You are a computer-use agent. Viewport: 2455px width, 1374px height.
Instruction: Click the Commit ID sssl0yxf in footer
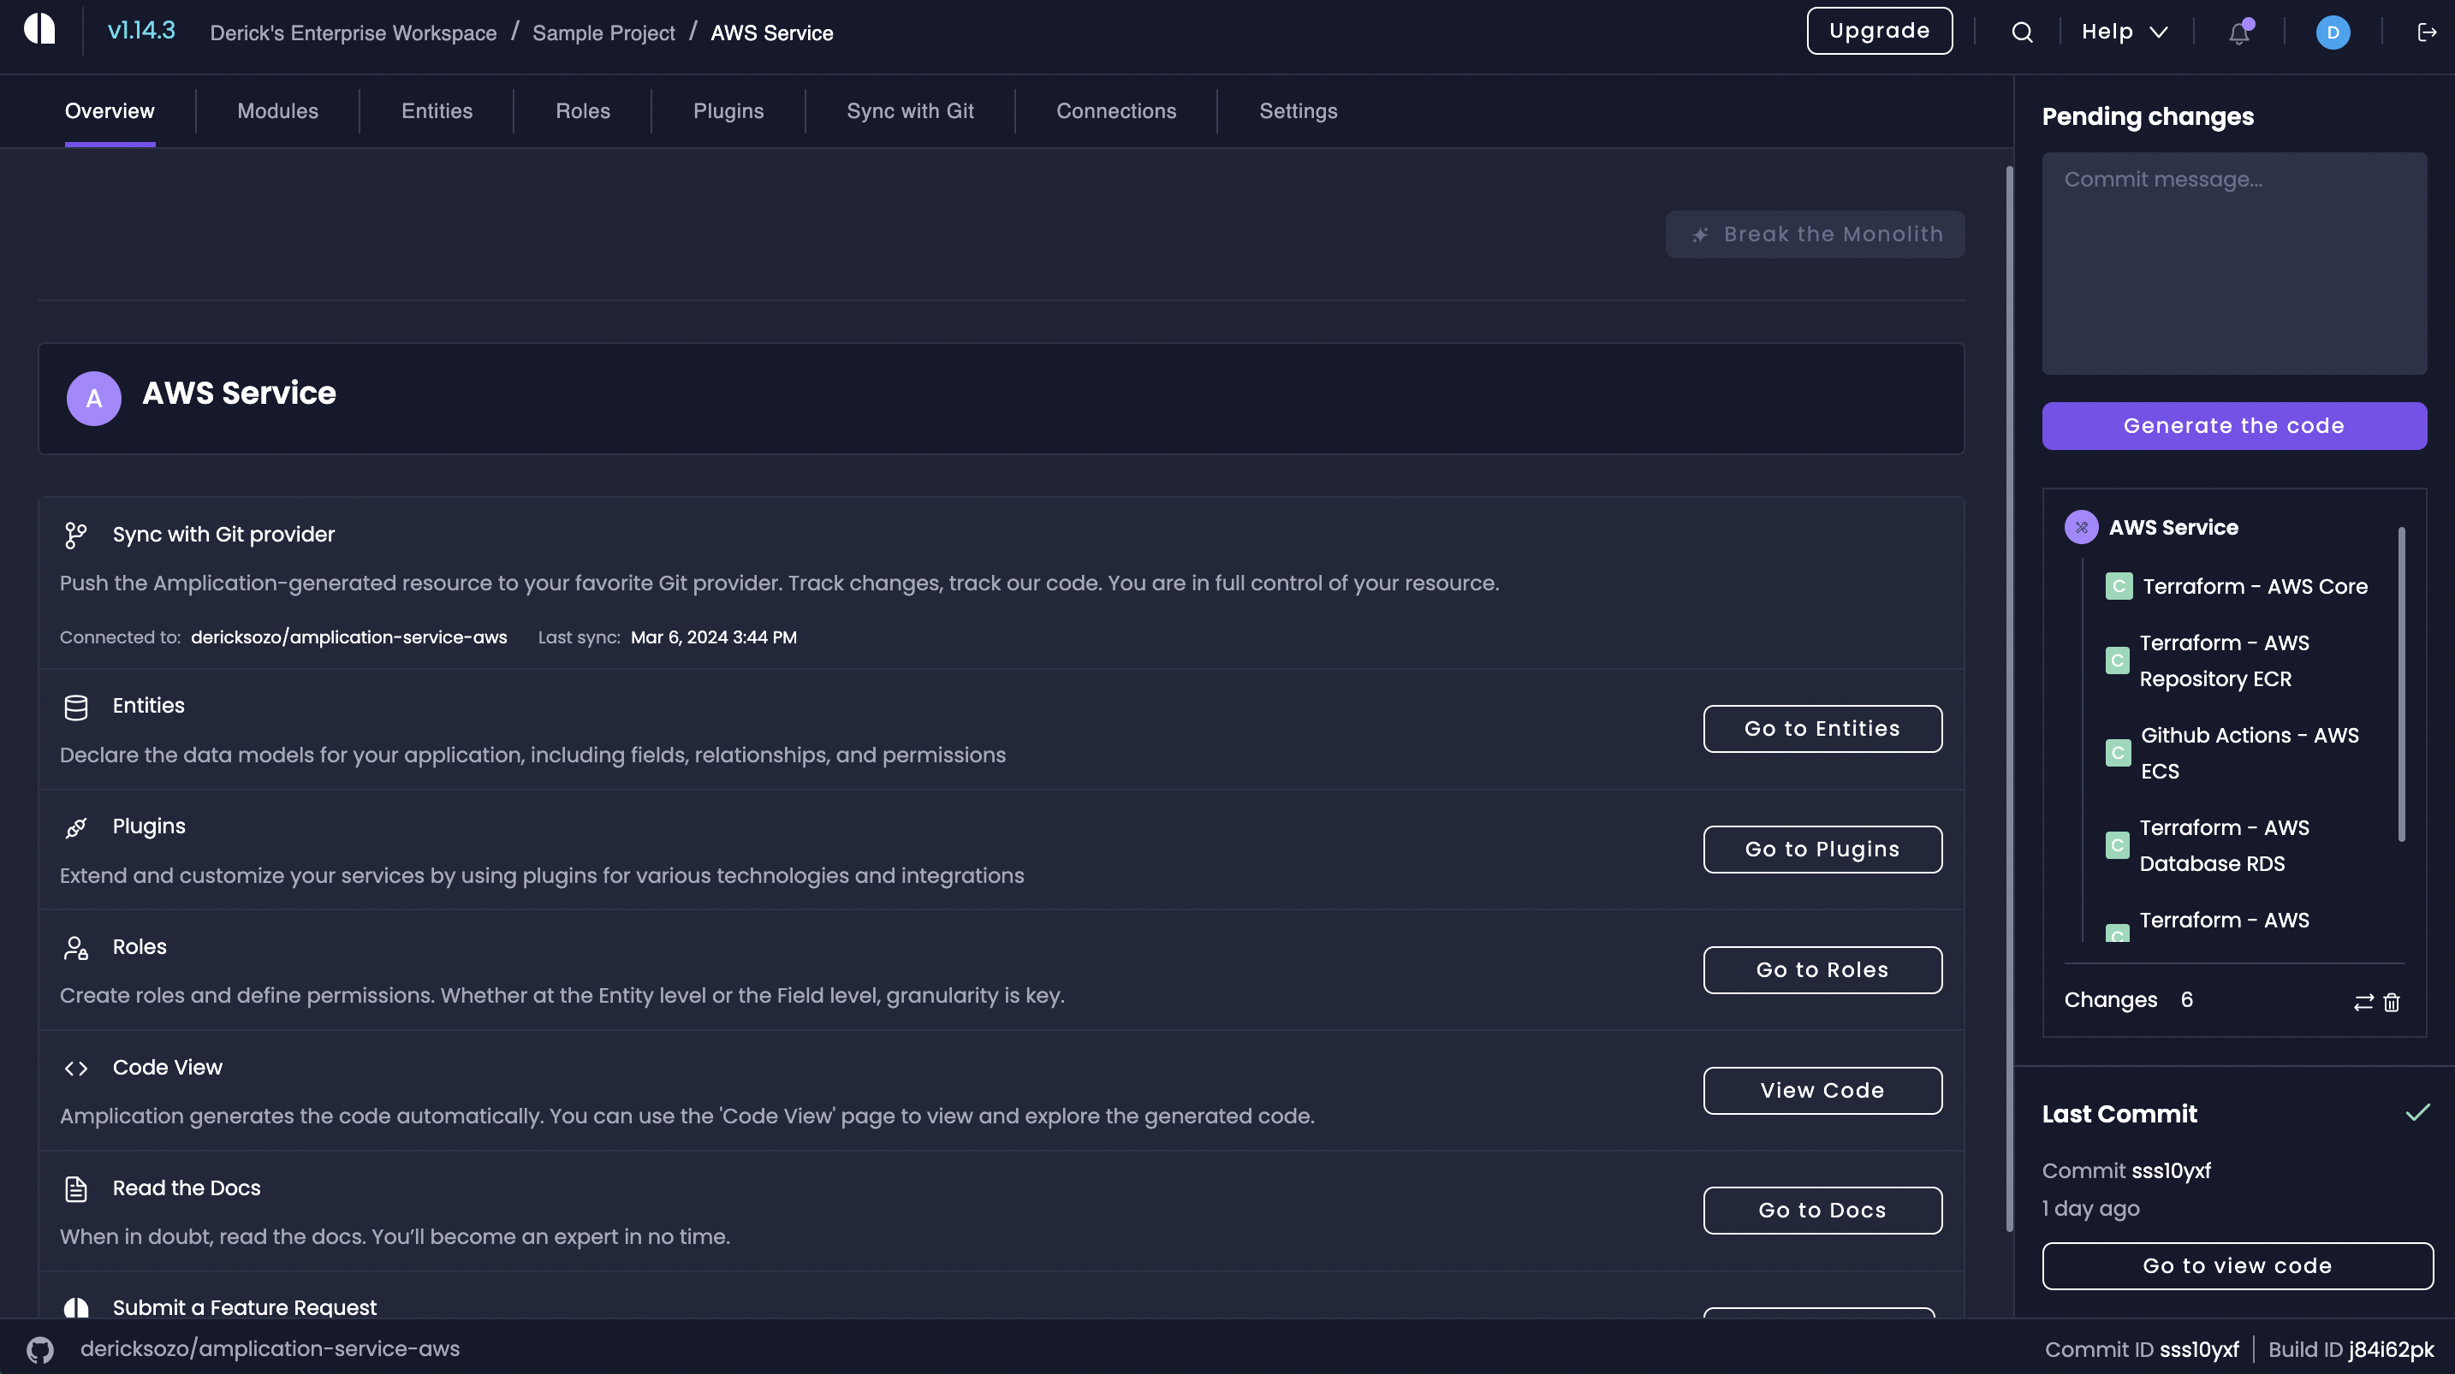2142,1349
